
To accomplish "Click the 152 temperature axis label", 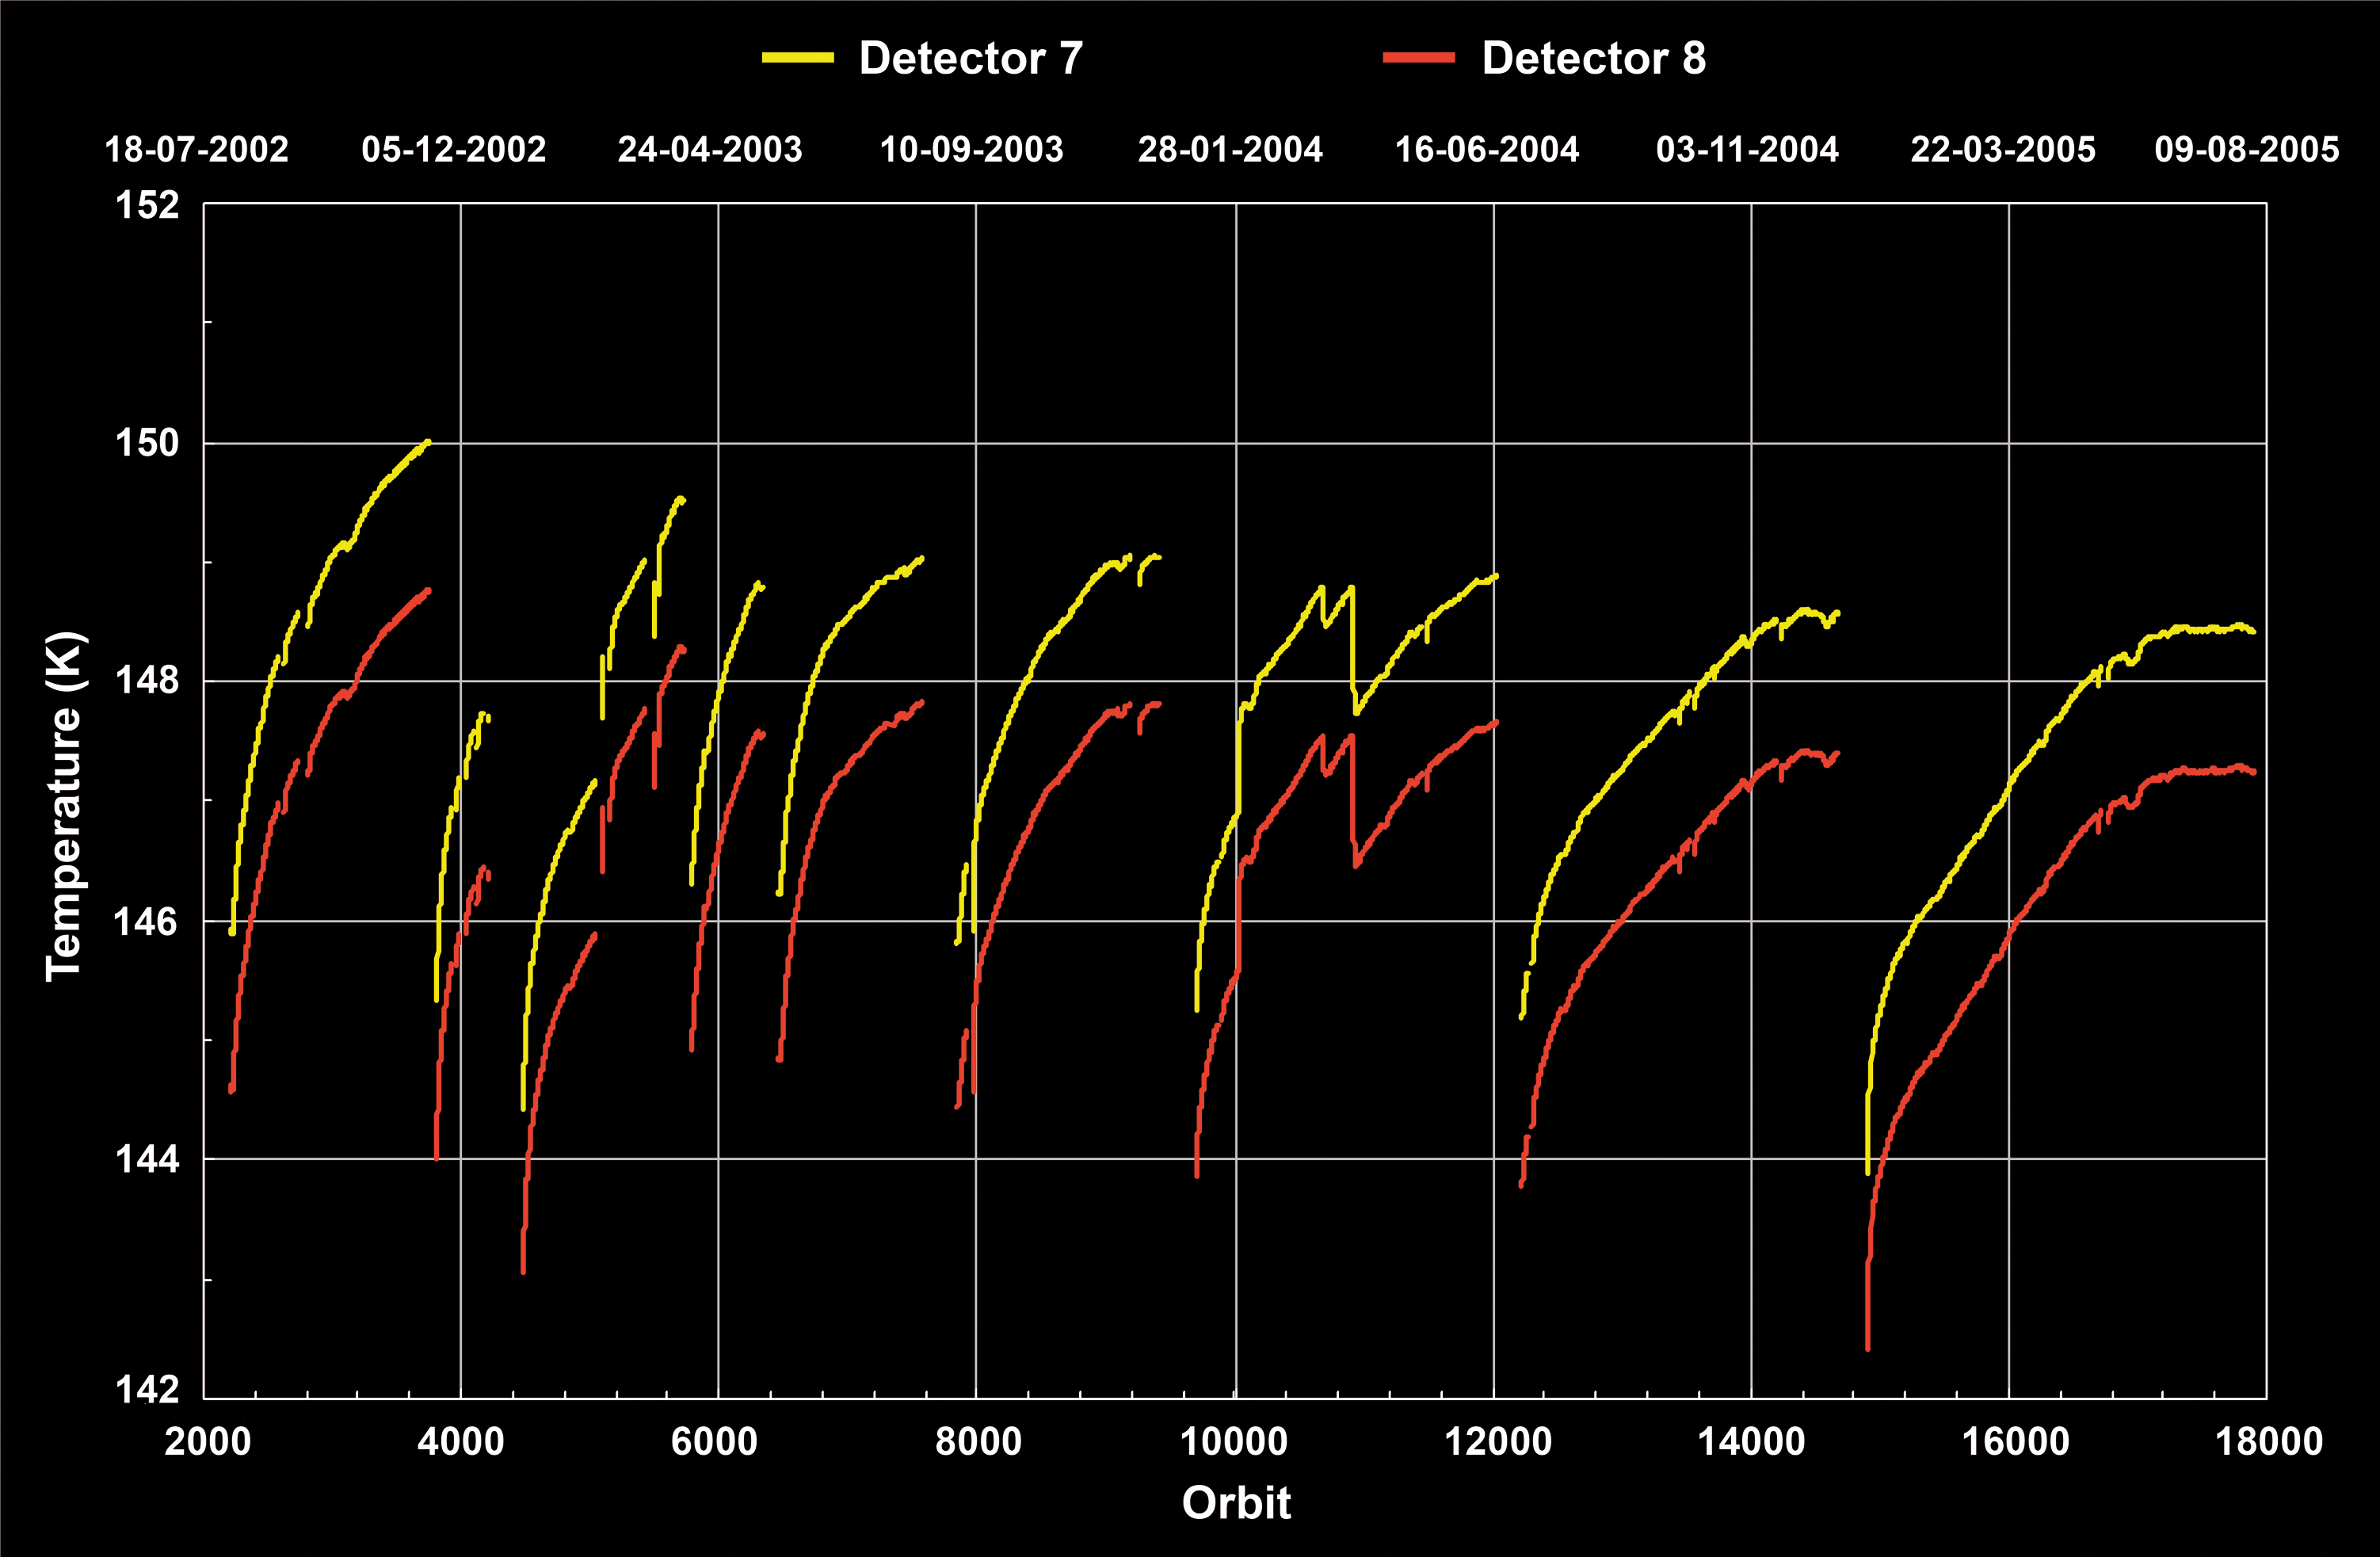I will pyautogui.click(x=148, y=205).
